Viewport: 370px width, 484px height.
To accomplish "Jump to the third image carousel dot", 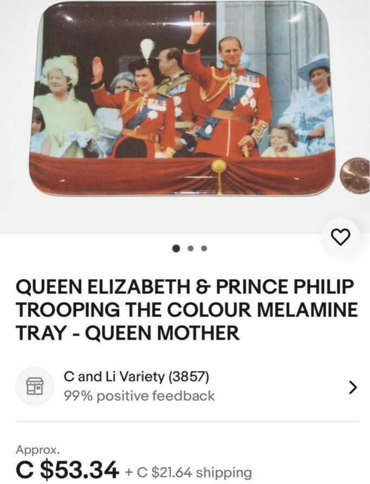I will [x=204, y=249].
